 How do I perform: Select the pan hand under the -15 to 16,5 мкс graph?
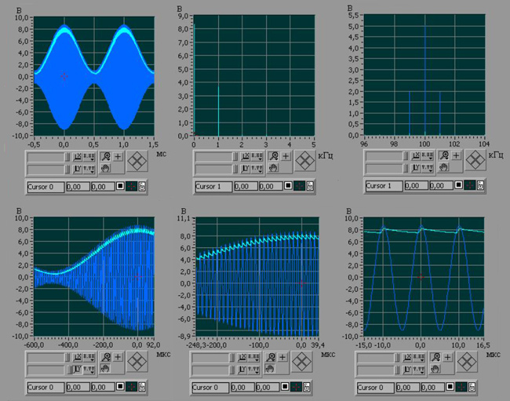click(x=435, y=369)
